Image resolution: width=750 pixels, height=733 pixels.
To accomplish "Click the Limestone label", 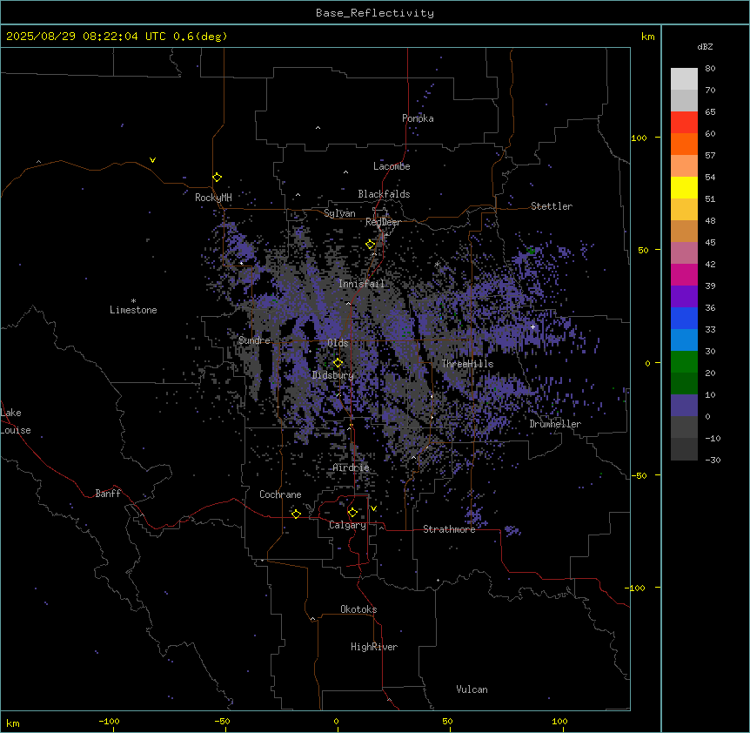I will click(133, 310).
